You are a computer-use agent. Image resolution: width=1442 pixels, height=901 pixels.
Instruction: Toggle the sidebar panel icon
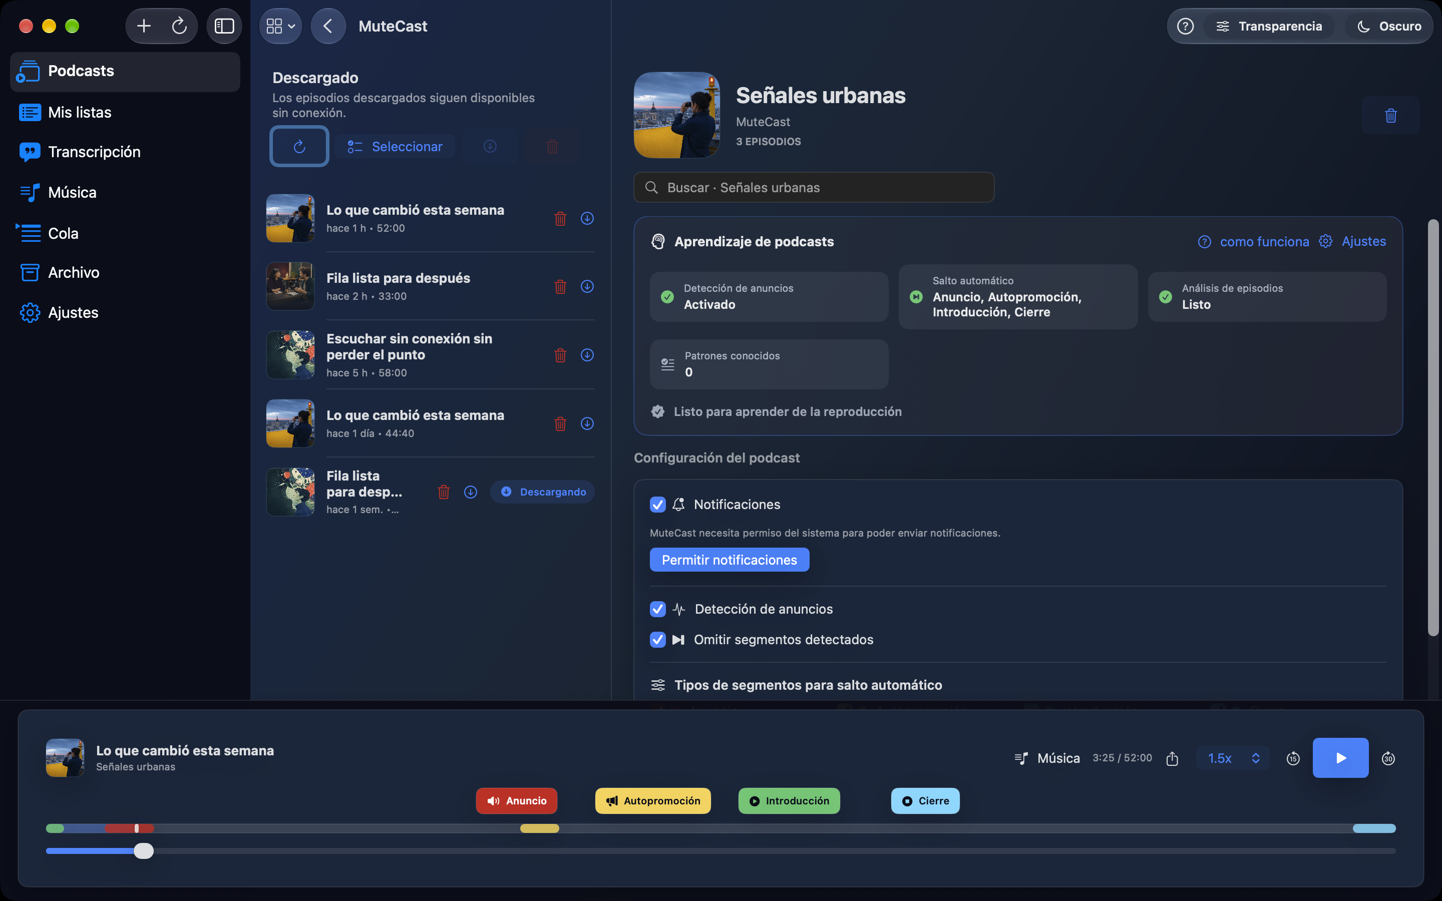coord(224,26)
